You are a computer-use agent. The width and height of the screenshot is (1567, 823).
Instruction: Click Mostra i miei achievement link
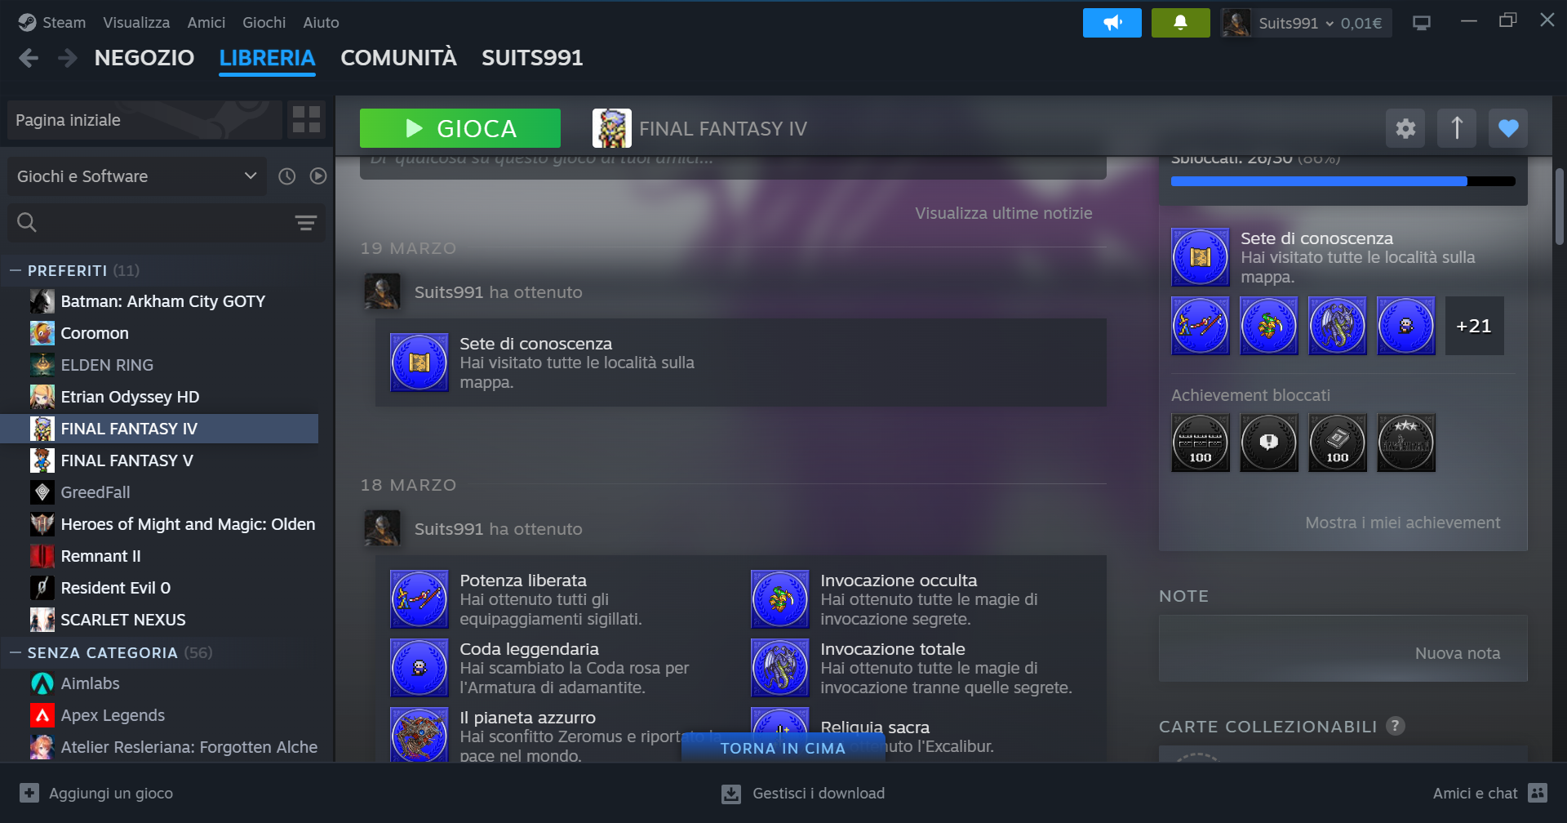(1402, 523)
